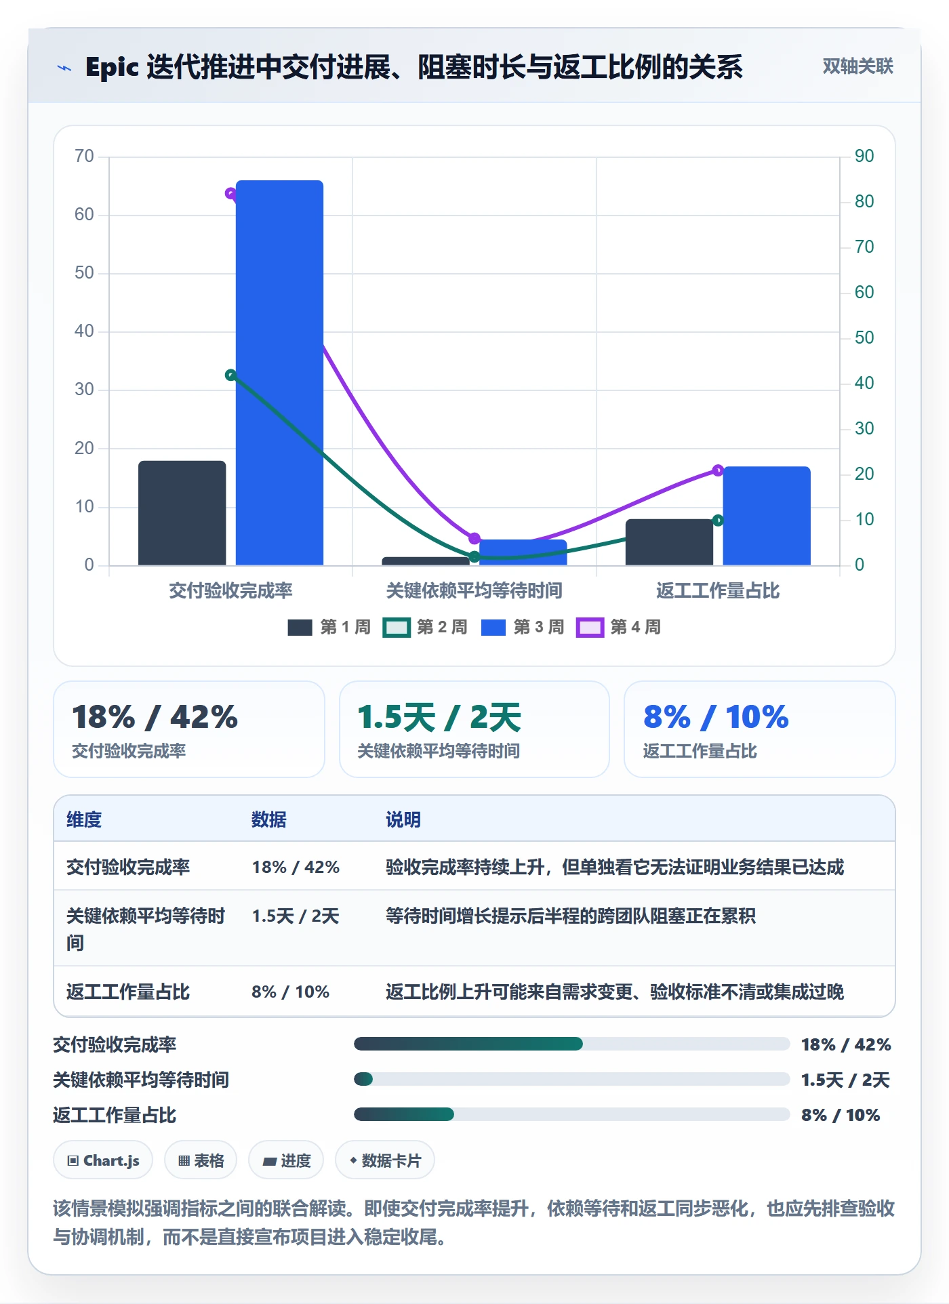Toggle the 第 2 周 legend swatch
The image size is (949, 1304).
pyautogui.click(x=397, y=628)
